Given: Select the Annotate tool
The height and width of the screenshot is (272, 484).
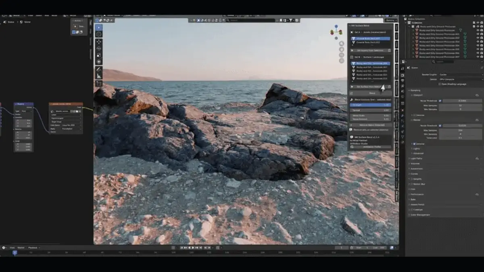Looking at the screenshot, I should click(x=99, y=69).
